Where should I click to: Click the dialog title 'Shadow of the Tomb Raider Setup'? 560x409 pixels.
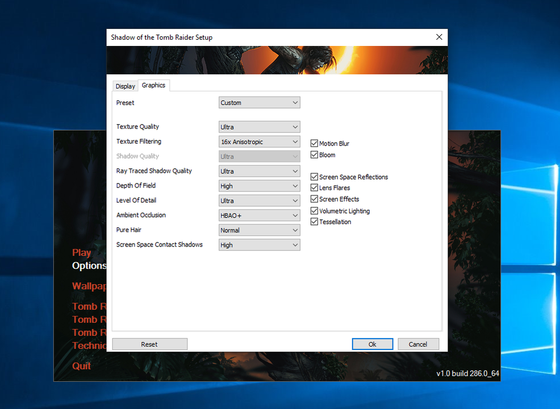[x=161, y=37]
